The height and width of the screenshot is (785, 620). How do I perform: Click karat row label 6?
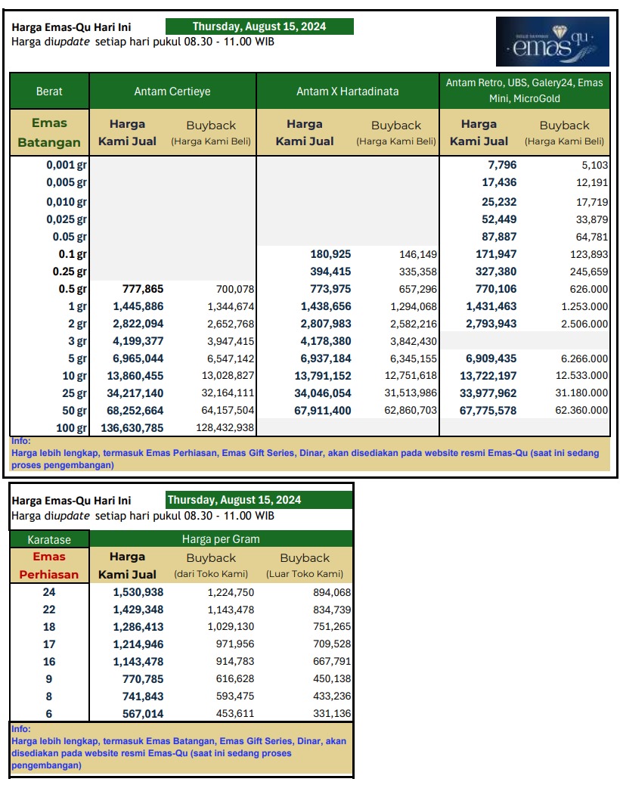49,714
